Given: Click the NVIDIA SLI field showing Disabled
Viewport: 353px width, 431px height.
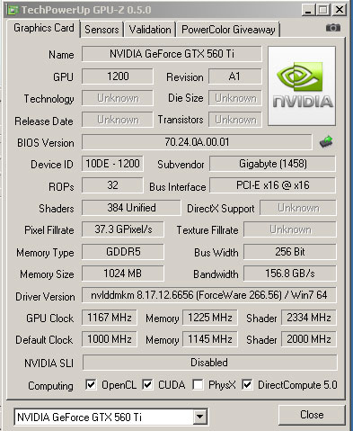Looking at the screenshot, I should (209, 363).
